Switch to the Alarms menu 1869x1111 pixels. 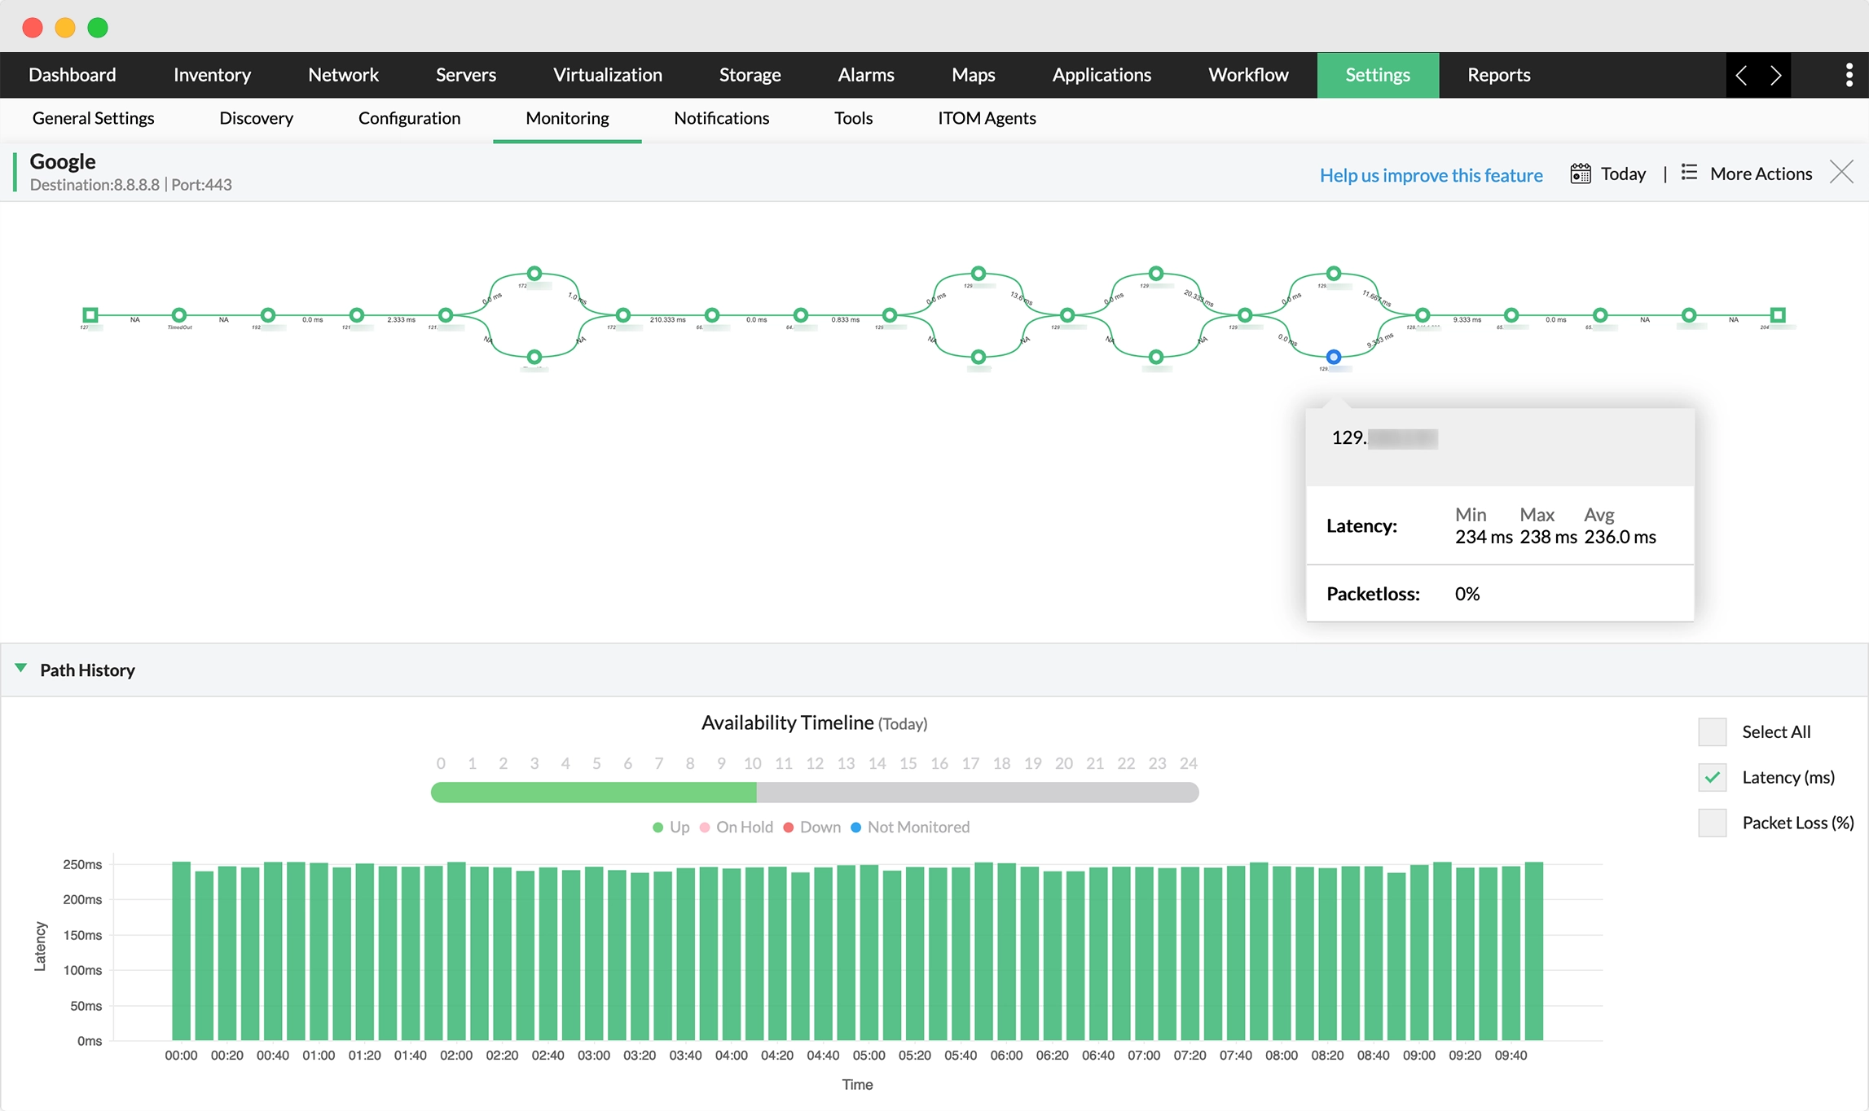(865, 75)
